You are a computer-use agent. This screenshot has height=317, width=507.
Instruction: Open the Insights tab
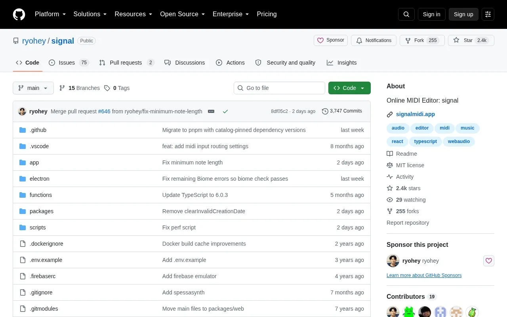342,63
